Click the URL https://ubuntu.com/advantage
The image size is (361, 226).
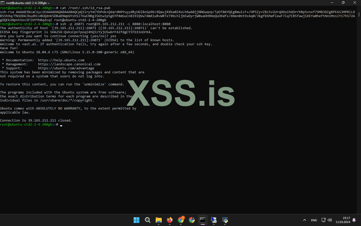pyautogui.click(x=66, y=68)
